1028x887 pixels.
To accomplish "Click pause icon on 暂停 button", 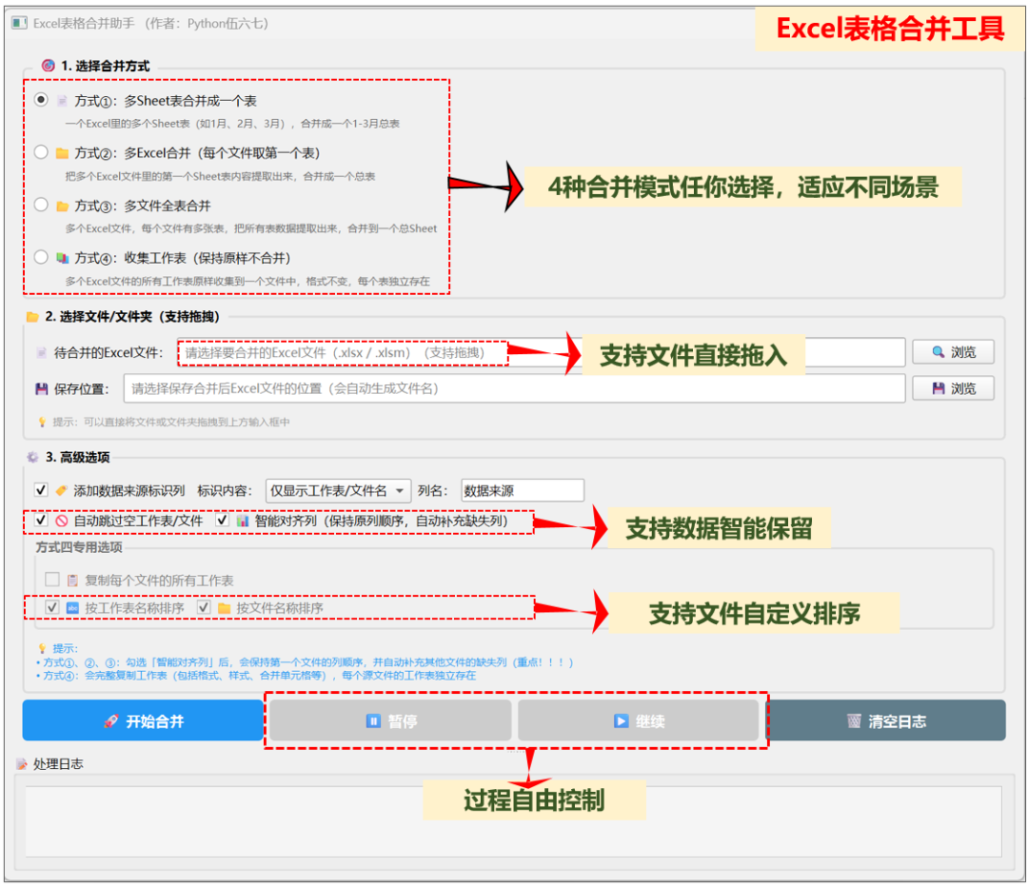I will click(373, 721).
